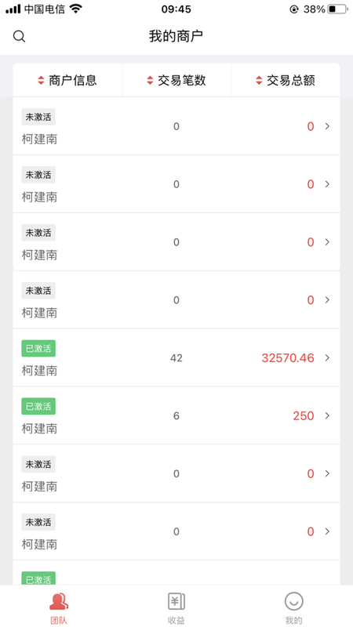
Task: Open the 团队 tab icon
Action: [59, 601]
